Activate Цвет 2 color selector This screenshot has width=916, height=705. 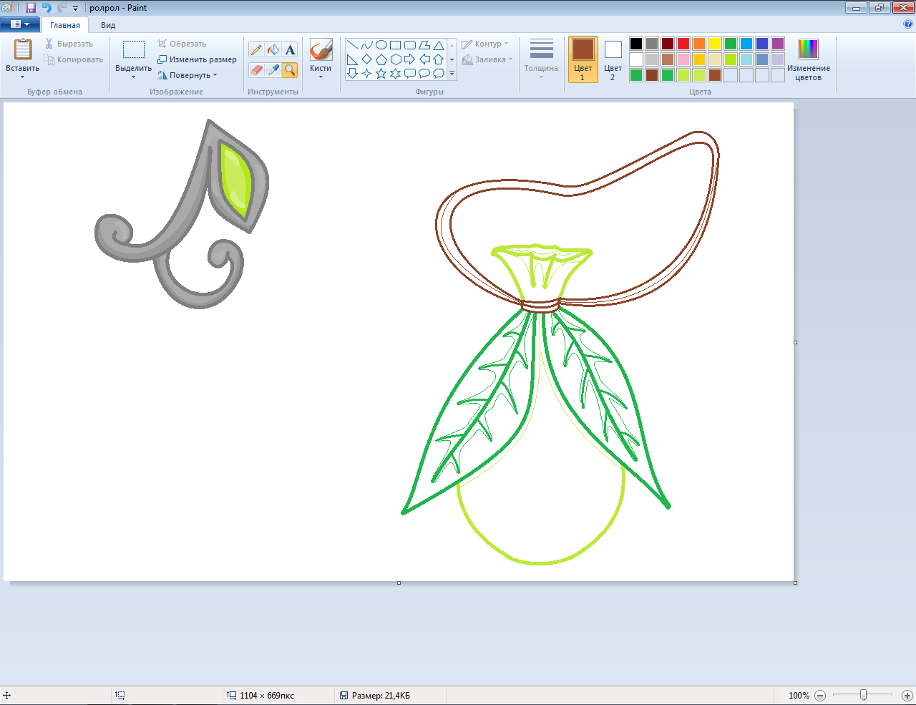613,59
